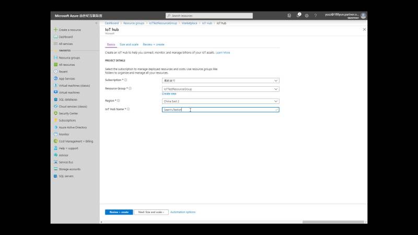Open Cost Management + Billing icon
Image resolution: width=418 pixels, height=235 pixels.
(x=55, y=141)
